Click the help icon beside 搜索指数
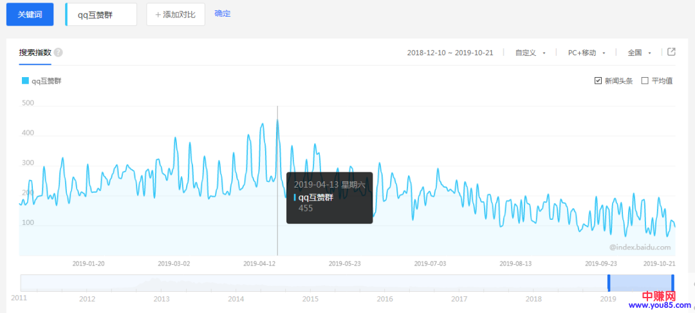This screenshot has height=313, width=695. click(58, 53)
